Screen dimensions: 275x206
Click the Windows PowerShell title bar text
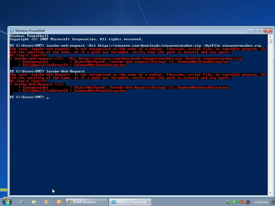pyautogui.click(x=30, y=31)
